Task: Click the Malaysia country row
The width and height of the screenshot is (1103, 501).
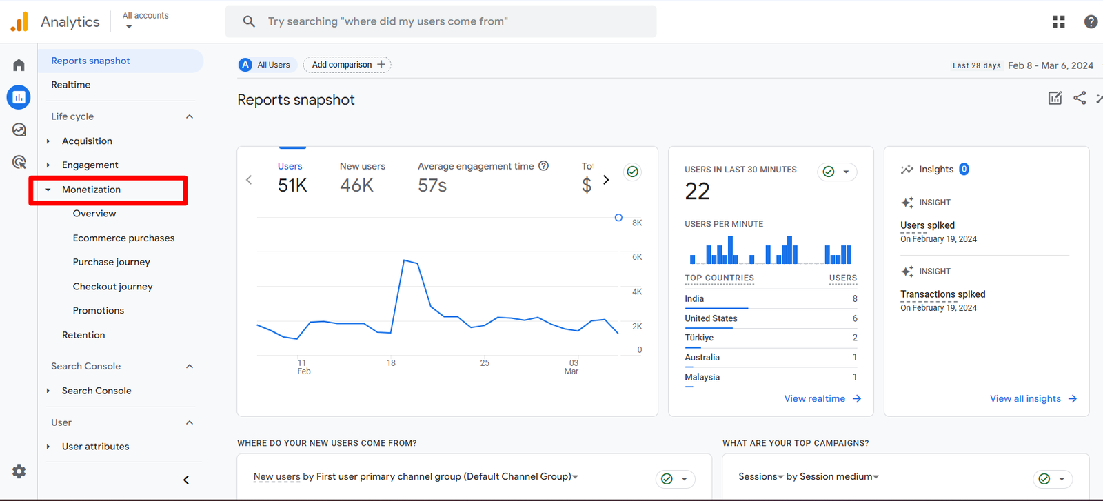Action: point(771,377)
